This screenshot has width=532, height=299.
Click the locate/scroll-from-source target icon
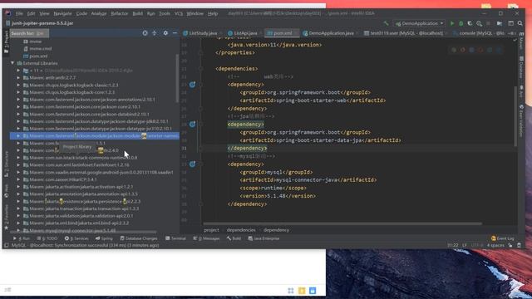[145, 33]
